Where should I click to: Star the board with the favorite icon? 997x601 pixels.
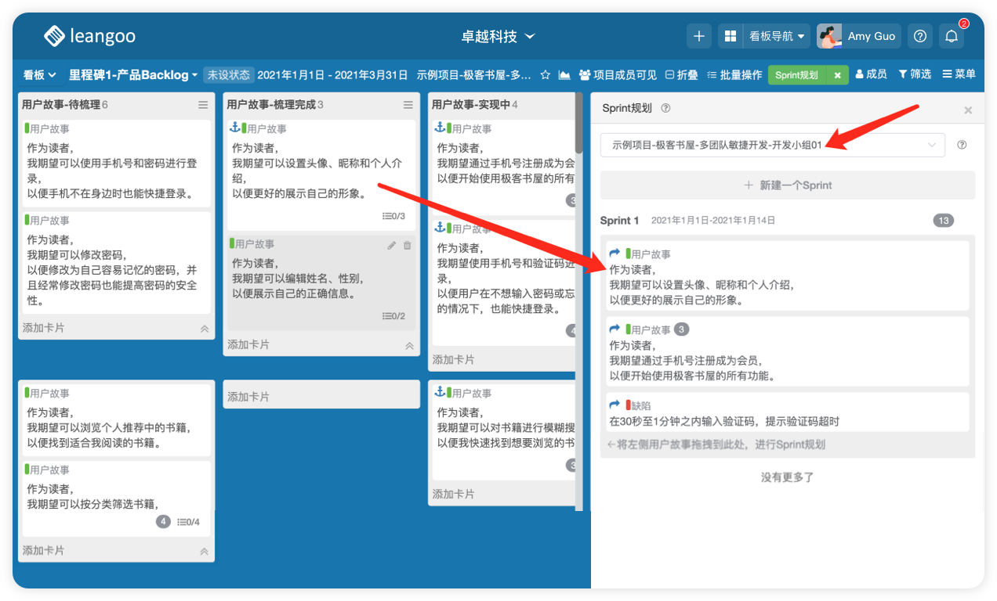point(546,75)
